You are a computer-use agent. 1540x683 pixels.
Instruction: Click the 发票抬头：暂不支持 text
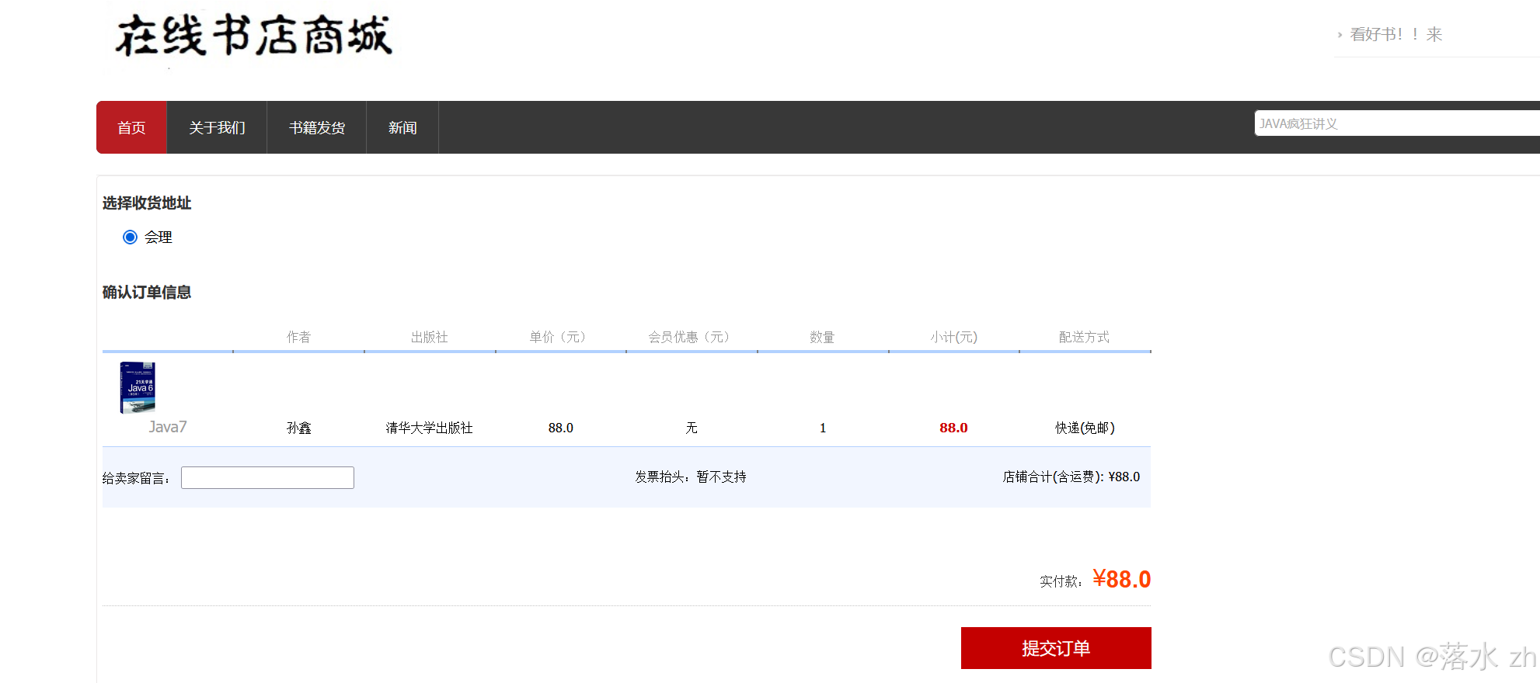[691, 477]
